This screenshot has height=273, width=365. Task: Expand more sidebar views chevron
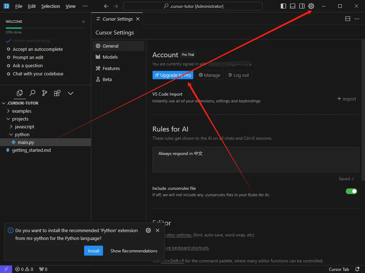[x=71, y=93]
